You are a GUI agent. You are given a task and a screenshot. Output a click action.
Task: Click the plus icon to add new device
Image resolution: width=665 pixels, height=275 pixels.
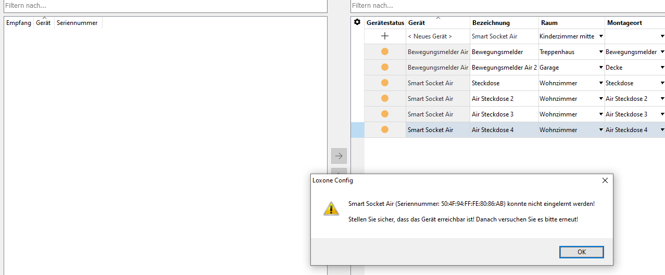[x=385, y=36]
